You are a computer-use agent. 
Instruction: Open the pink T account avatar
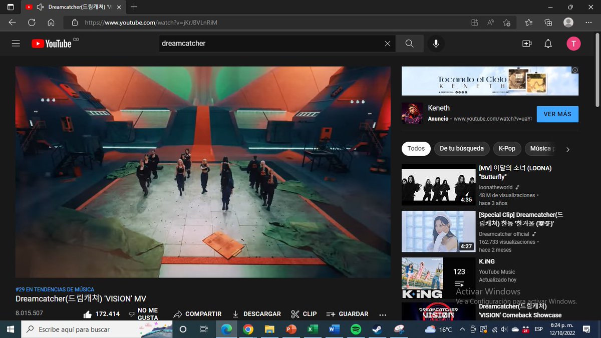573,44
